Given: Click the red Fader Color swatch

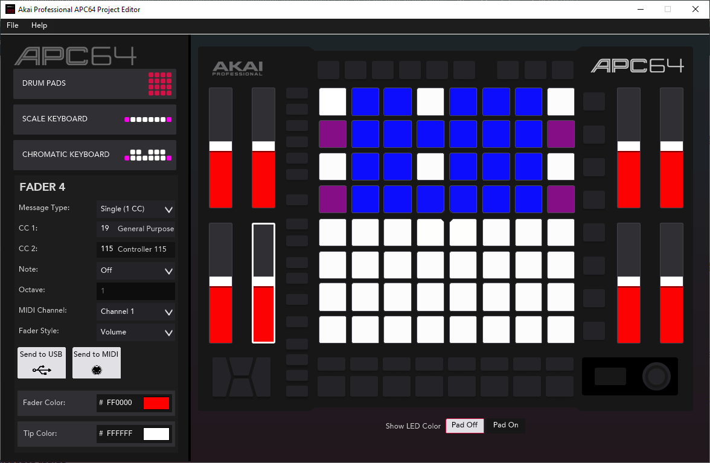Looking at the screenshot, I should click(156, 403).
